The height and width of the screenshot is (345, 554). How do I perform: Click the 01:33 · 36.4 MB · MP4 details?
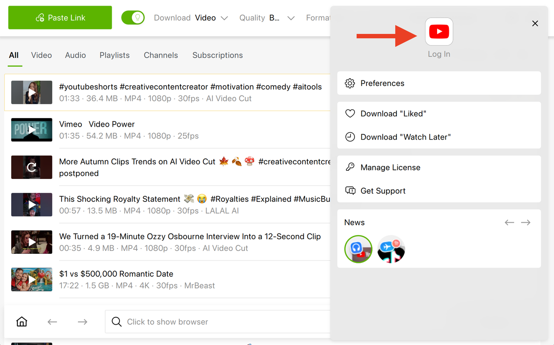[155, 99]
